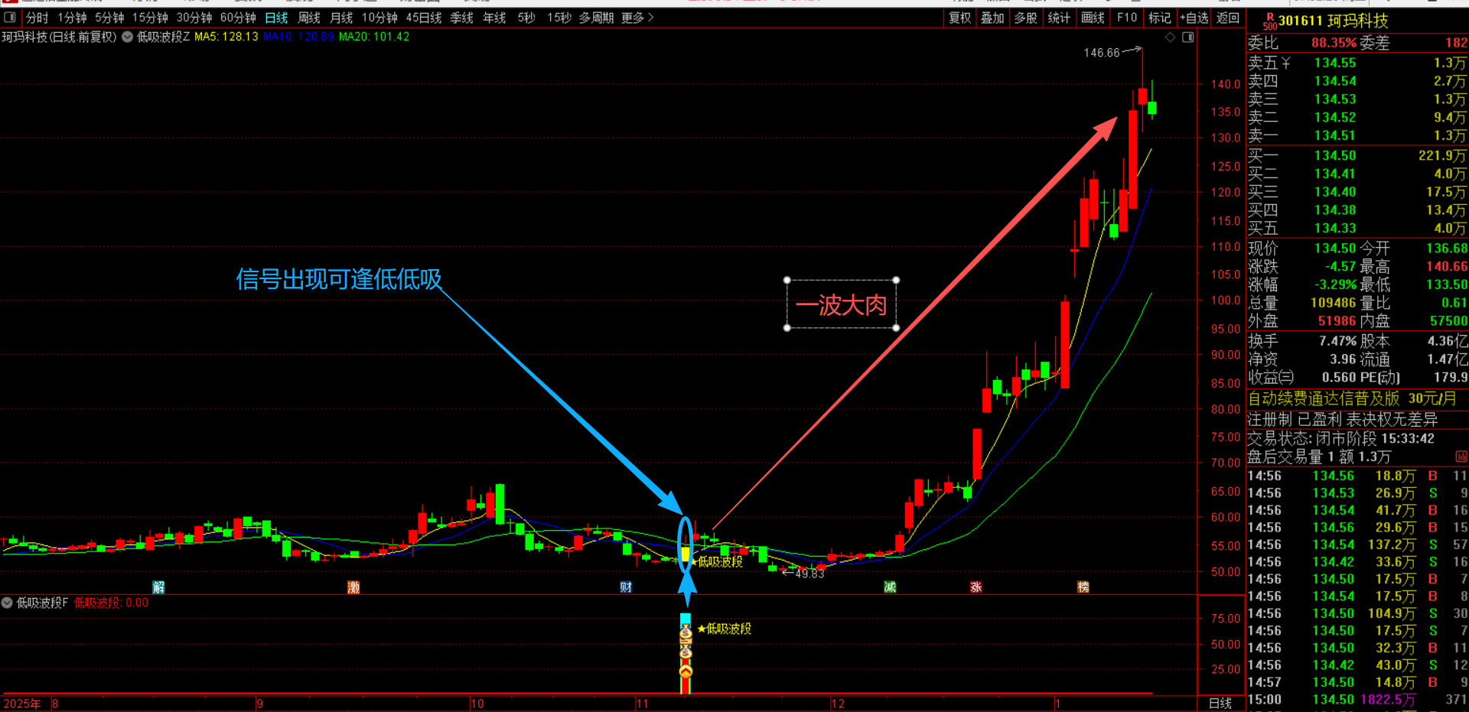The image size is (1469, 712).
Task: Click the 委比 88.35% value
Action: coord(1334,43)
